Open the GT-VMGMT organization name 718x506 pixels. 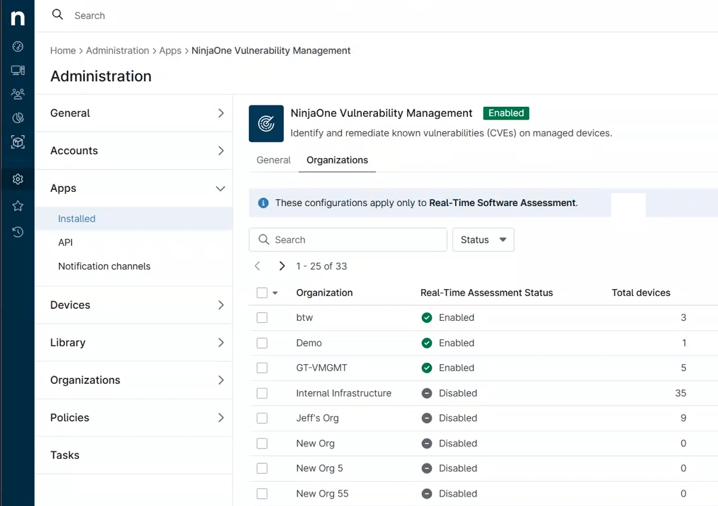click(321, 368)
